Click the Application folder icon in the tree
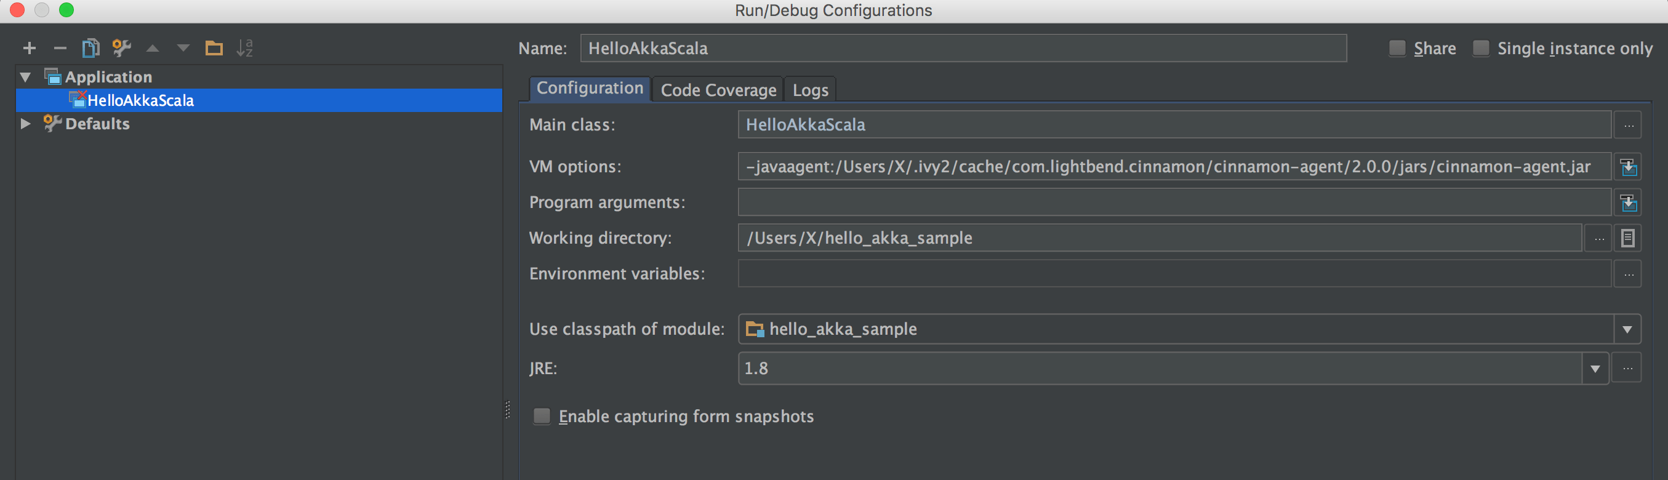1668x480 pixels. pos(52,76)
